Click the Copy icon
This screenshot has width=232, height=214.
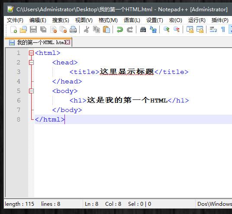click(97, 29)
